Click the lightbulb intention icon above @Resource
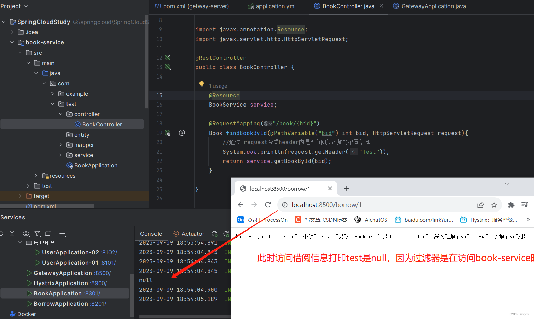Image resolution: width=534 pixels, height=319 pixels. [202, 84]
